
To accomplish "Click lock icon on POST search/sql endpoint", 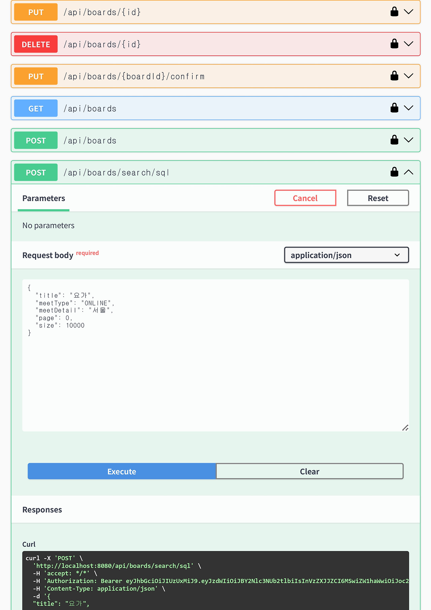I will [394, 172].
